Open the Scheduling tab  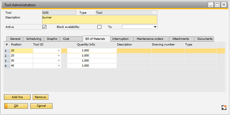click(33, 39)
